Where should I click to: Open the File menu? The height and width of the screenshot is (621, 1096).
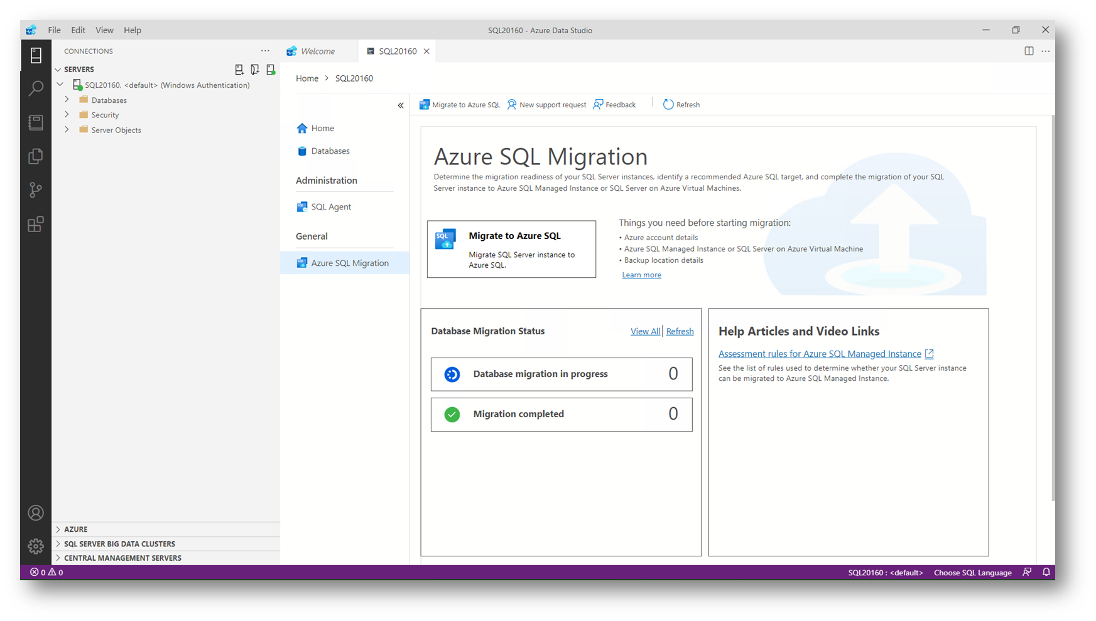pyautogui.click(x=54, y=30)
